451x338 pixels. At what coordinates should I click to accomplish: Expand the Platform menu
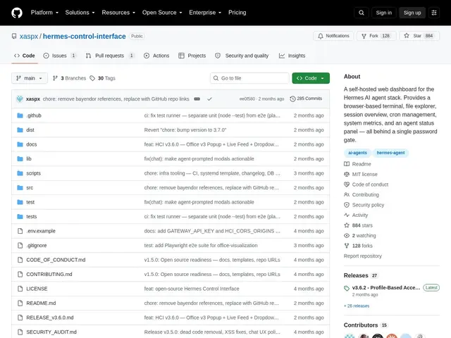(x=44, y=13)
